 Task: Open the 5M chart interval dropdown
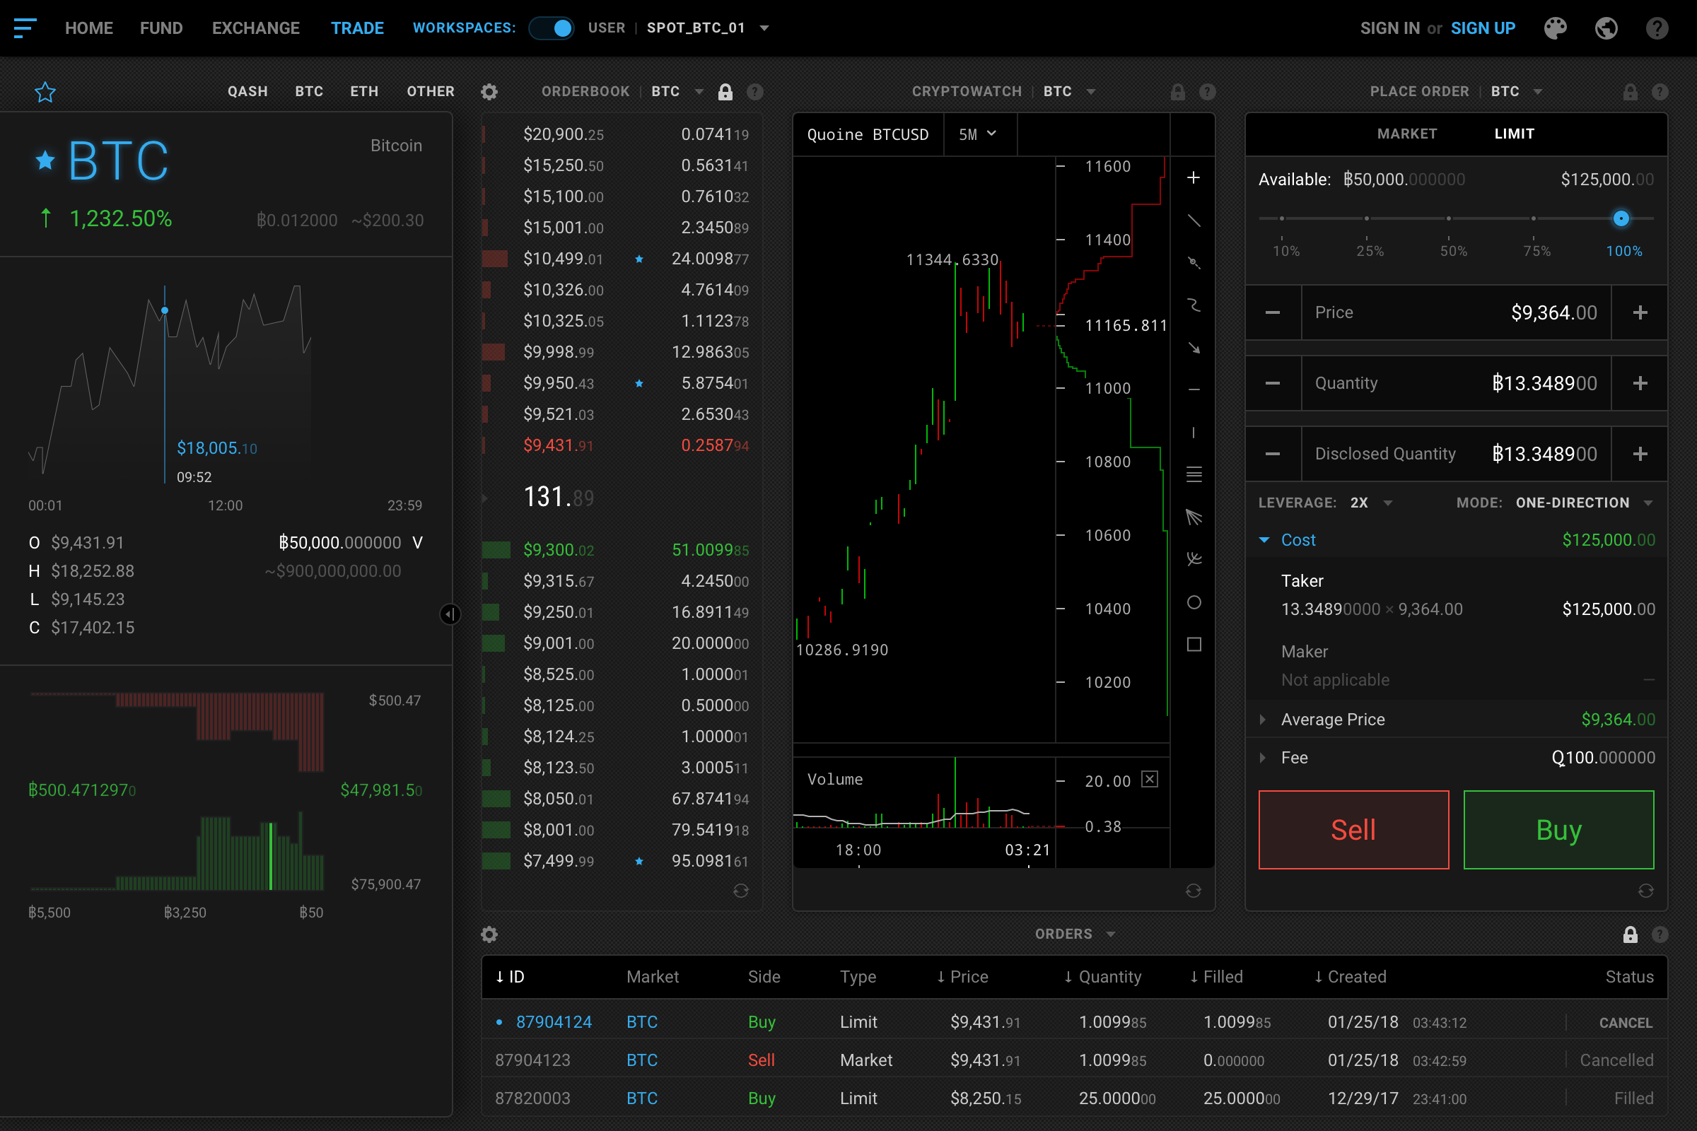(x=978, y=134)
